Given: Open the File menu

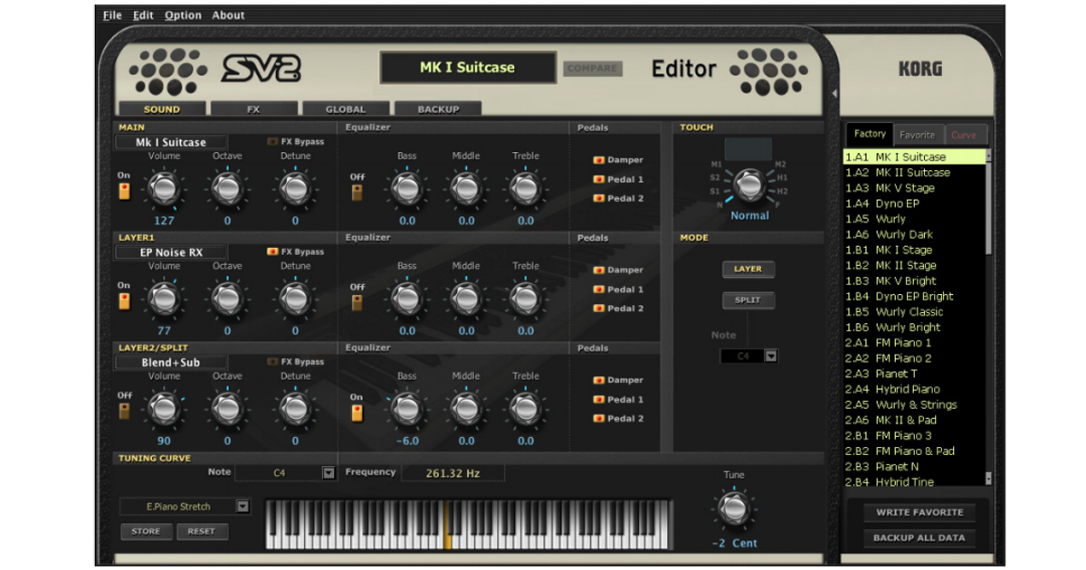Looking at the screenshot, I should pyautogui.click(x=112, y=15).
